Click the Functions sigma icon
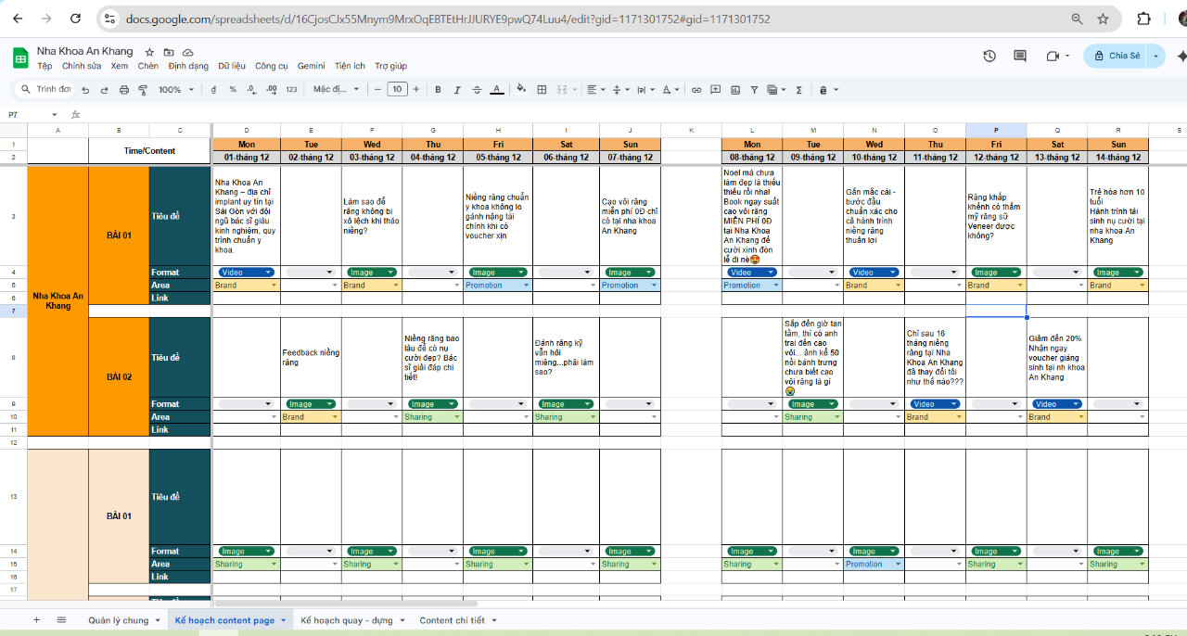Screen dimensions: 1187x636 pos(798,90)
